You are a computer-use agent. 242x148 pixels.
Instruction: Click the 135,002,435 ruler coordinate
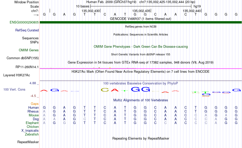[x=141, y=11]
